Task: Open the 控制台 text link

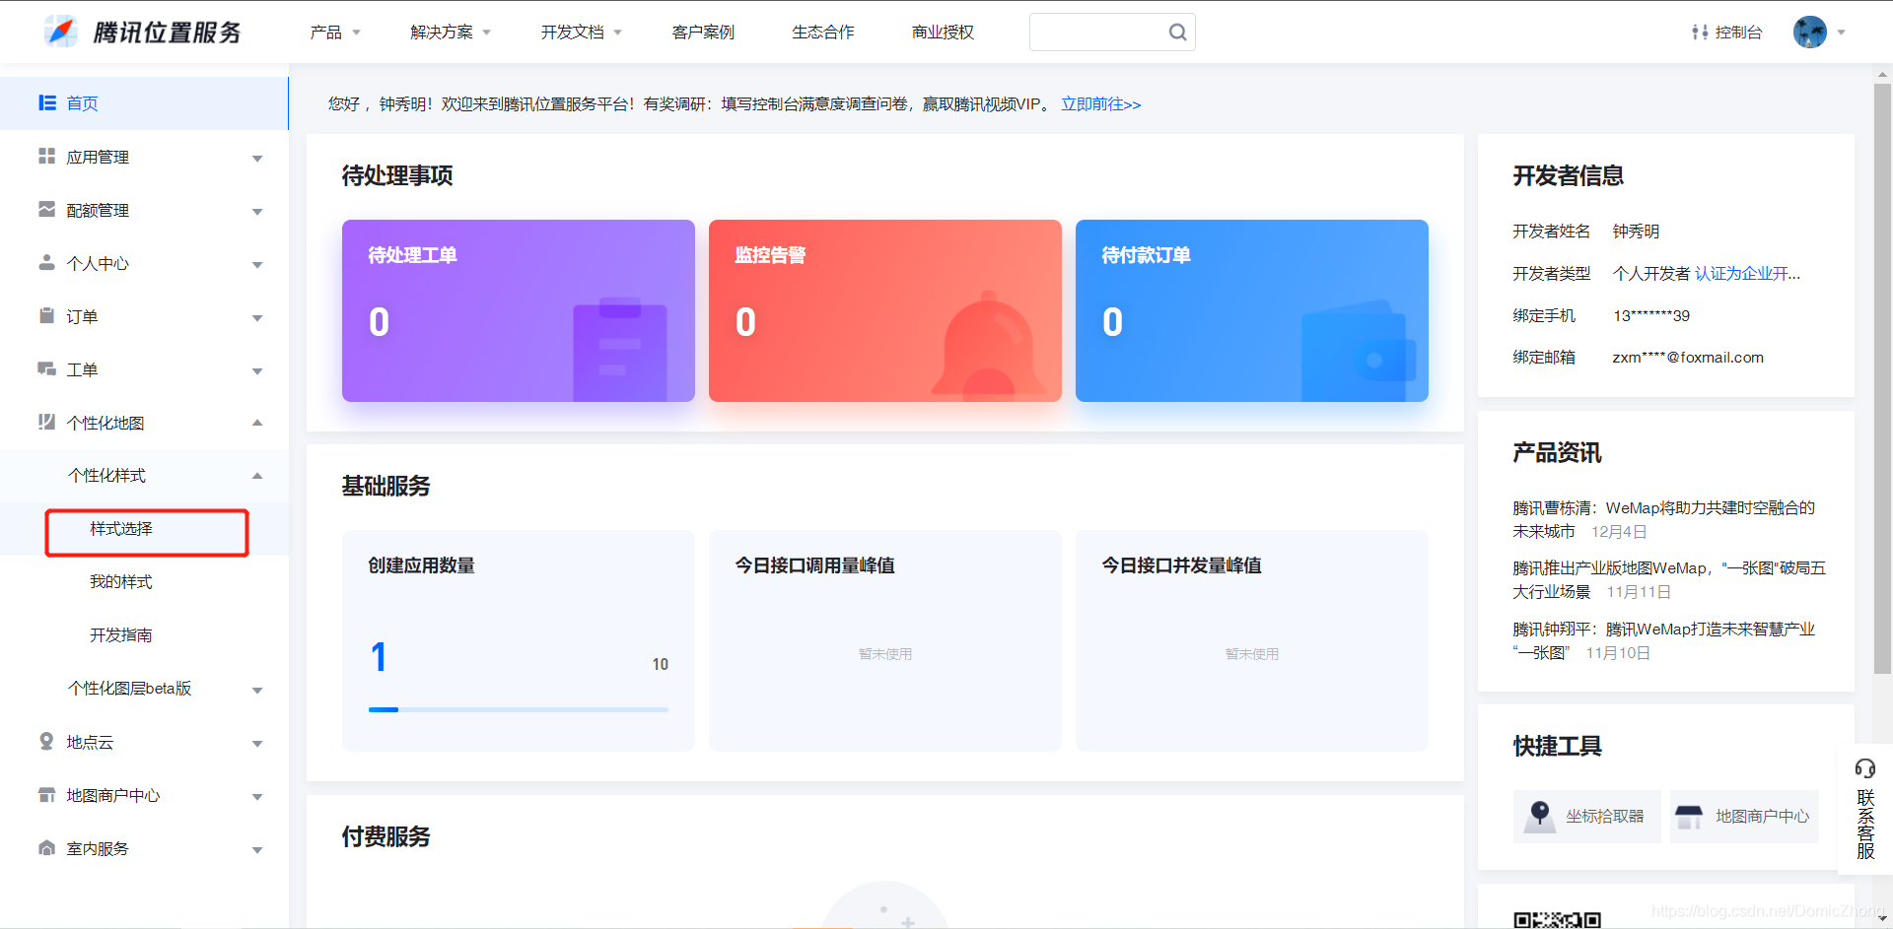Action: pos(1738,33)
